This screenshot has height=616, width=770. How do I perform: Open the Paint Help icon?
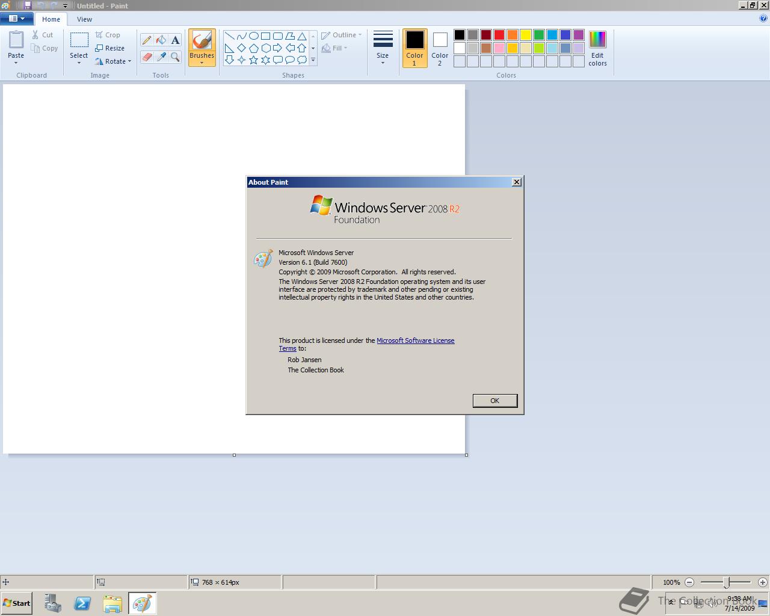coord(763,18)
